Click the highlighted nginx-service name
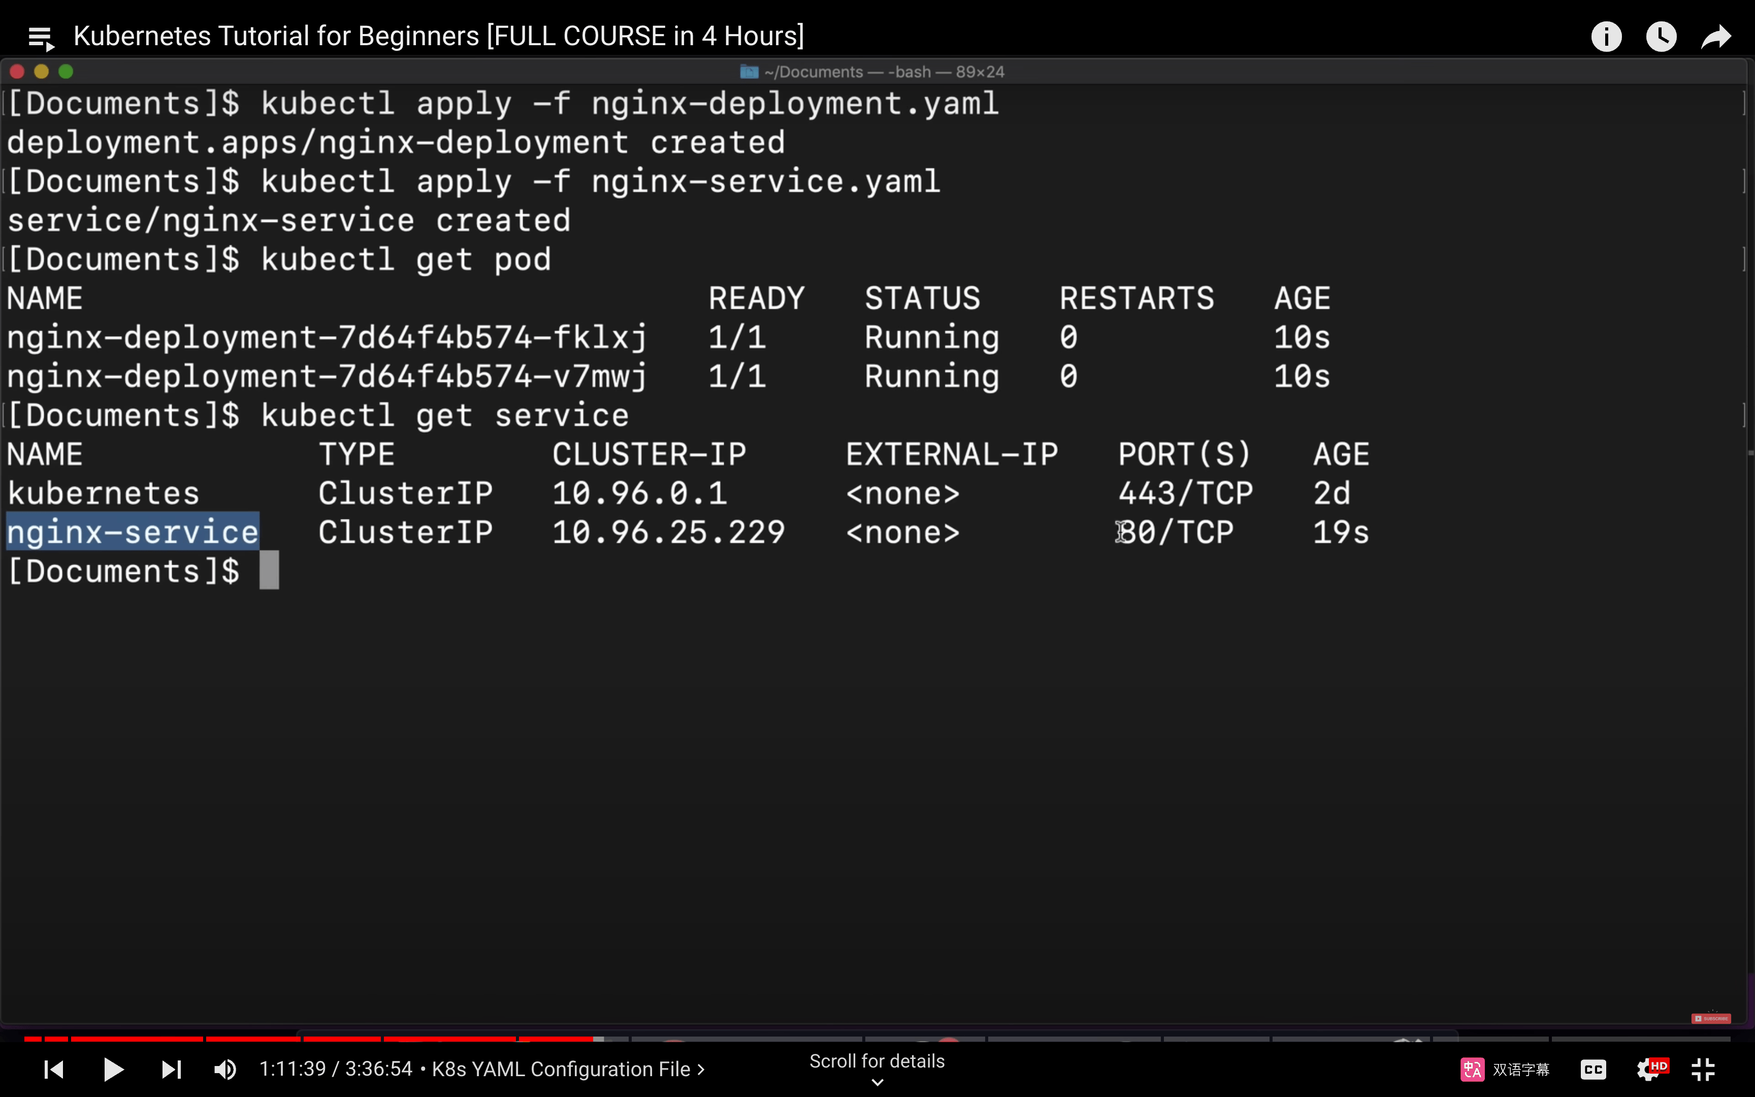The height and width of the screenshot is (1097, 1755). [133, 532]
